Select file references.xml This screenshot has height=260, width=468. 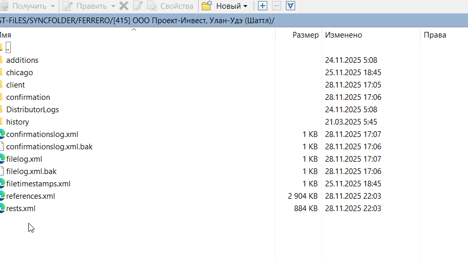point(30,196)
